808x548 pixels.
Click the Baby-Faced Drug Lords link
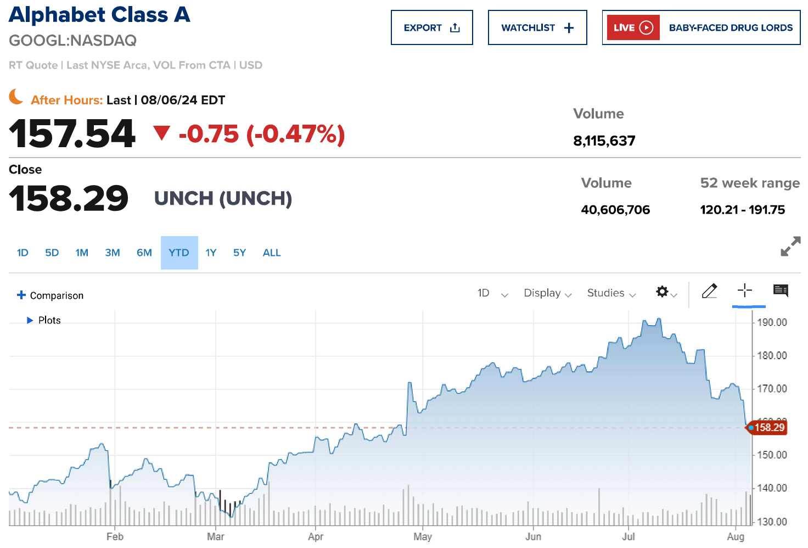click(731, 27)
